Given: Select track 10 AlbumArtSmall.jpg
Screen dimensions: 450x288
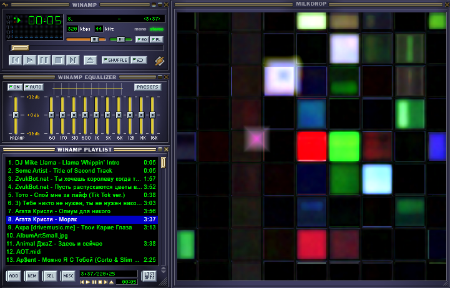Looking at the screenshot, I should click(x=82, y=236).
